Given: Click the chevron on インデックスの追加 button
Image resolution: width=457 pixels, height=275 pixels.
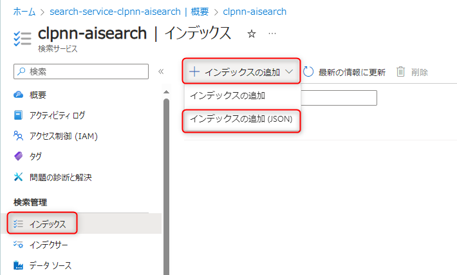Looking at the screenshot, I should [290, 72].
